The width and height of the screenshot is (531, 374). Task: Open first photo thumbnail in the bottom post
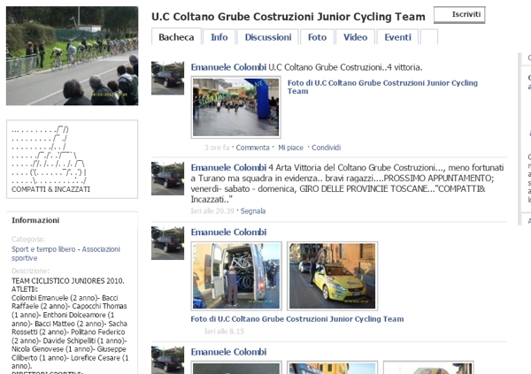[236, 368]
